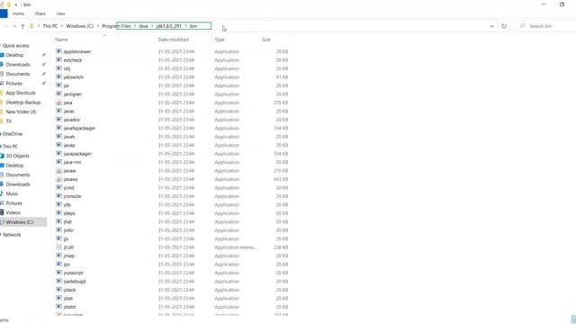This screenshot has height=324, width=576.
Task: Open the recent locations dropdown arrow
Action: 14,26
